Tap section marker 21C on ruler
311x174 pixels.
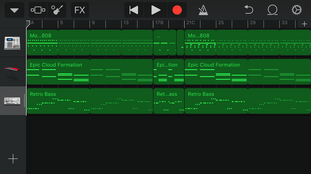point(190,23)
